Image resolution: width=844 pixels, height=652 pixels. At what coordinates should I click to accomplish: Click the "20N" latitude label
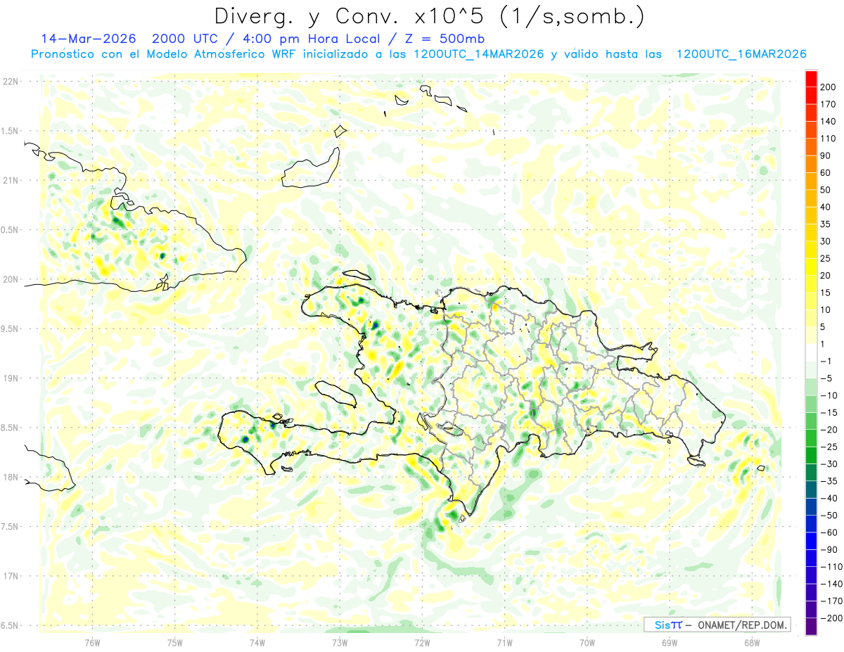pyautogui.click(x=10, y=279)
